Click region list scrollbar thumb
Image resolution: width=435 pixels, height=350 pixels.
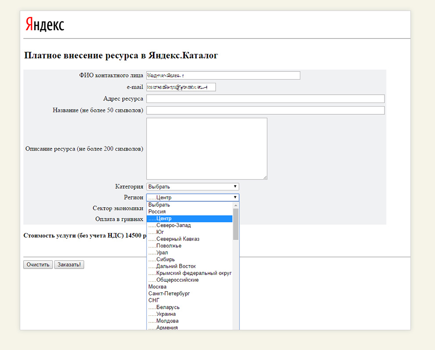point(236,224)
